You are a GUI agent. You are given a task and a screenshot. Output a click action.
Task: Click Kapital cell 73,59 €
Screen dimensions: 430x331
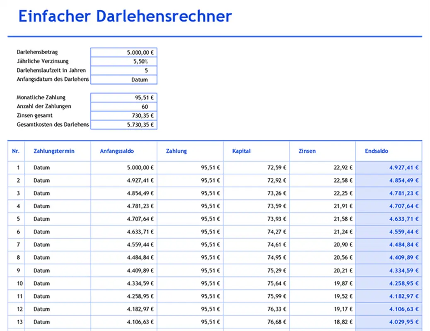pyautogui.click(x=256, y=206)
